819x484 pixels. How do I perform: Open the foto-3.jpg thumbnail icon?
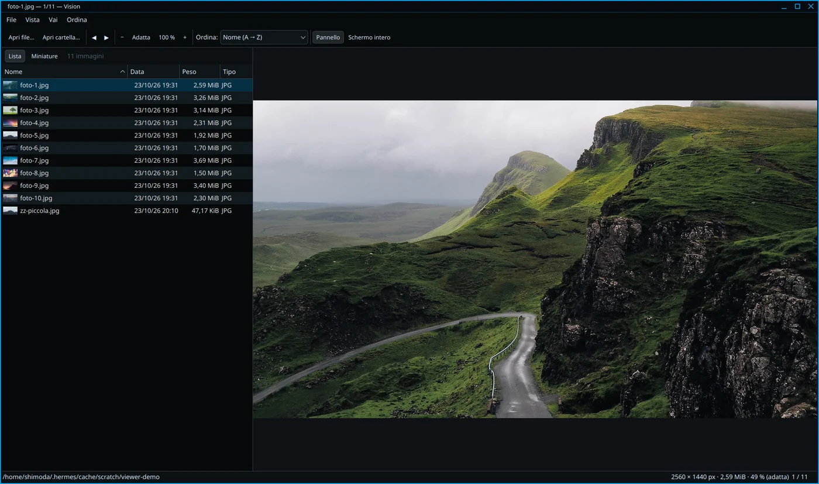click(10, 111)
